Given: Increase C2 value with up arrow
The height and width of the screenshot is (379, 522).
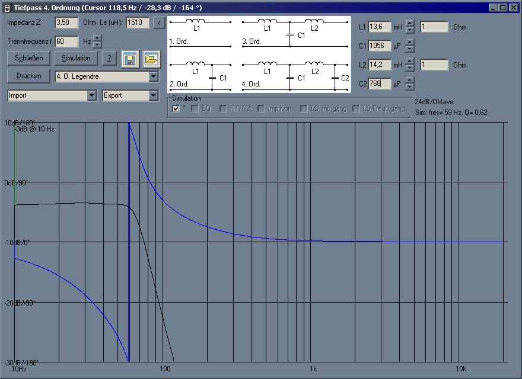Looking at the screenshot, I should (410, 81).
